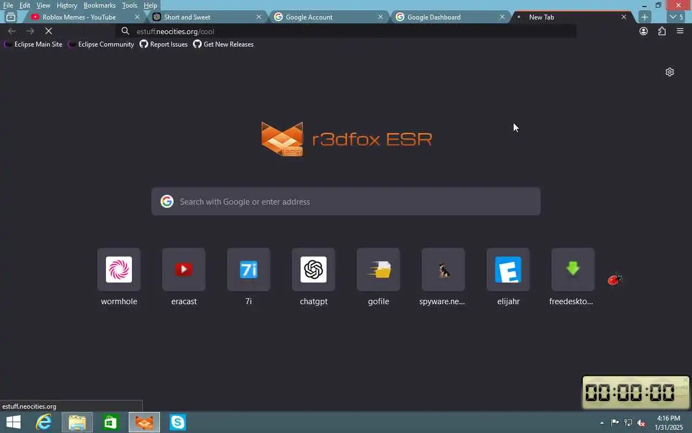Click the r3dfox ESR logo
This screenshot has height=433, width=692.
[x=346, y=139]
